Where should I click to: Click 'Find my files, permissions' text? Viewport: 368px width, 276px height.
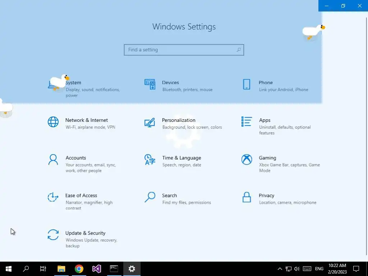click(x=187, y=203)
